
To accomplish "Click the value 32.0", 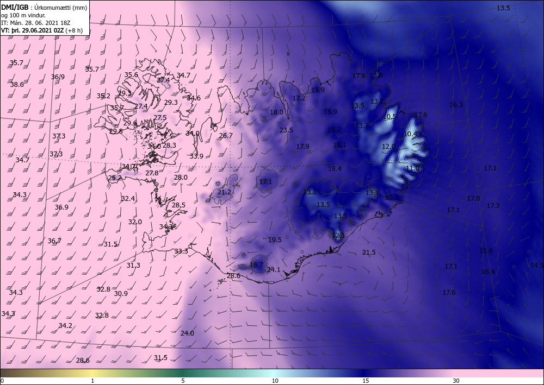I will tap(134, 222).
